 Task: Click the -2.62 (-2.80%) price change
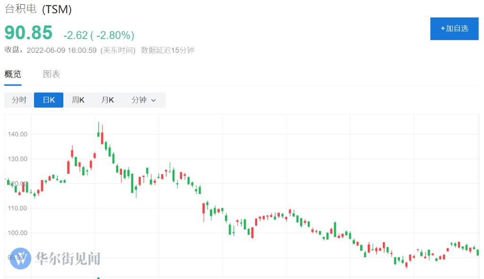coord(99,35)
